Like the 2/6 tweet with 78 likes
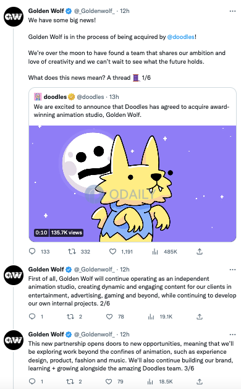Viewport: 241px width, 389px height. click(109, 317)
